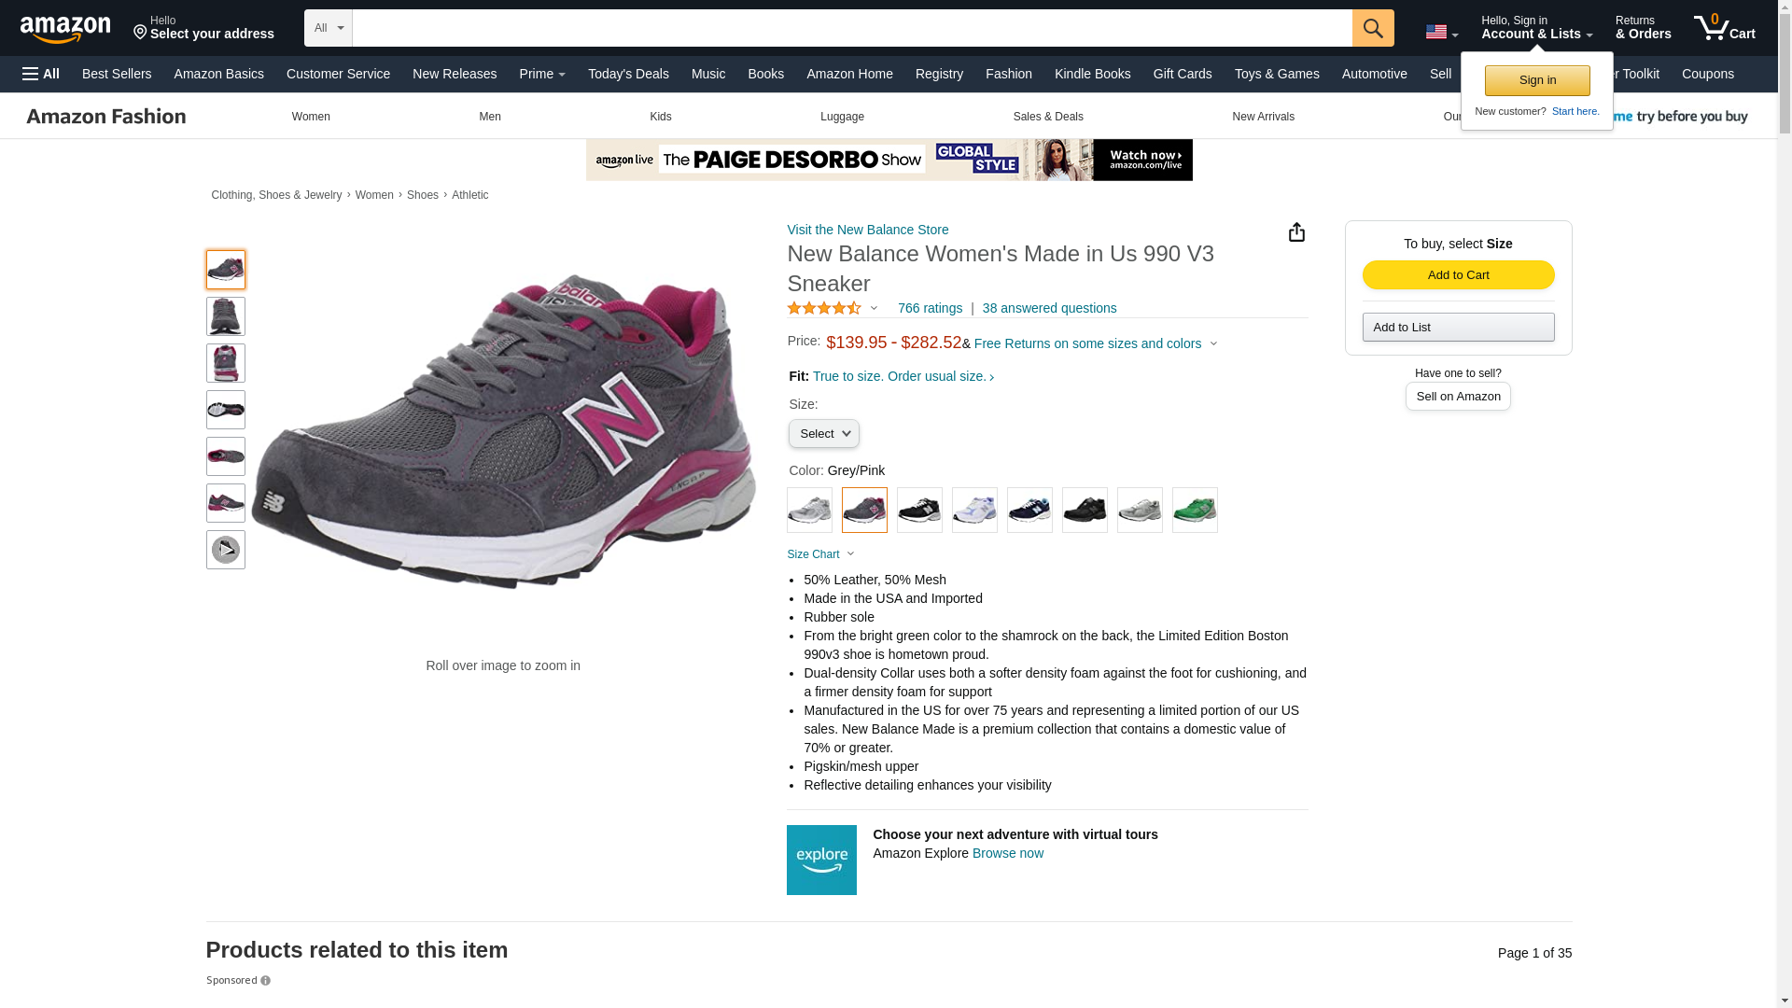Click the share icon near the product title
This screenshot has height=1008, width=1792.
coord(1295,231)
